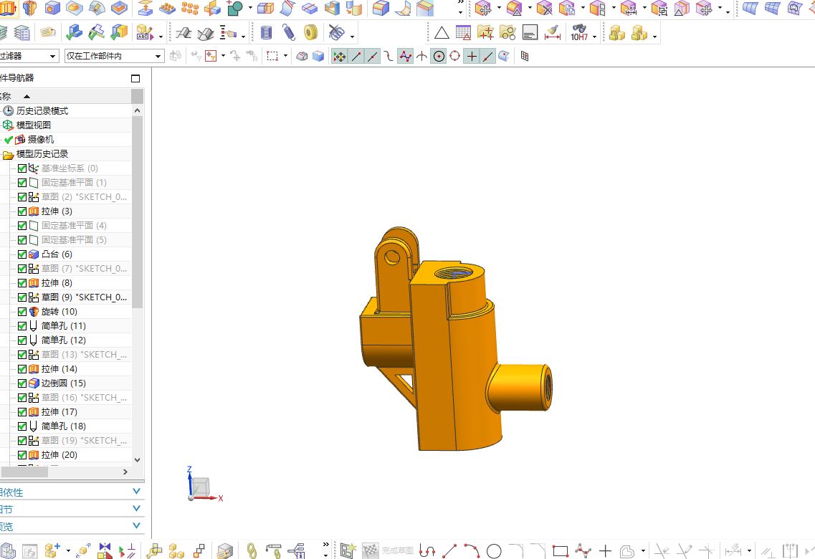Toggle the End Point snap icon
Viewport: 815px width, 559px height.
(356, 56)
